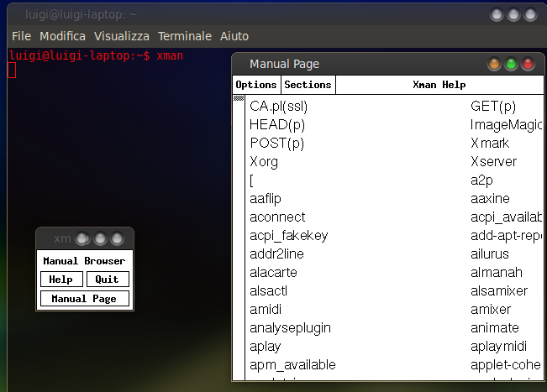The height and width of the screenshot is (392, 547).
Task: Open the GET(p) manual entry
Action: (493, 107)
